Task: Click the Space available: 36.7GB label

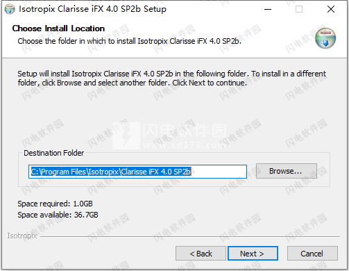Action: tap(58, 215)
